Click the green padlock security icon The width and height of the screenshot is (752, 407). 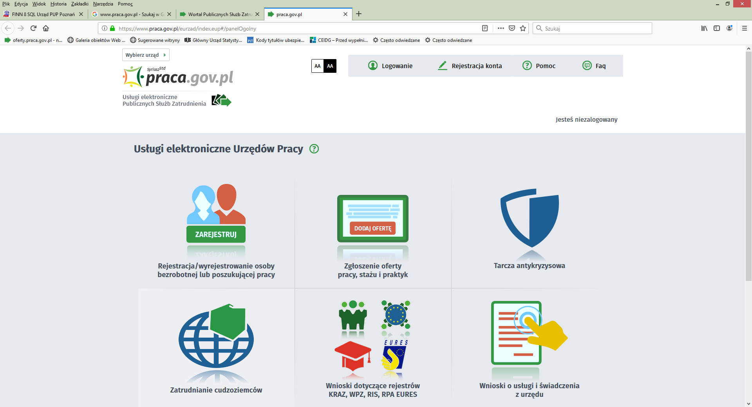point(112,28)
